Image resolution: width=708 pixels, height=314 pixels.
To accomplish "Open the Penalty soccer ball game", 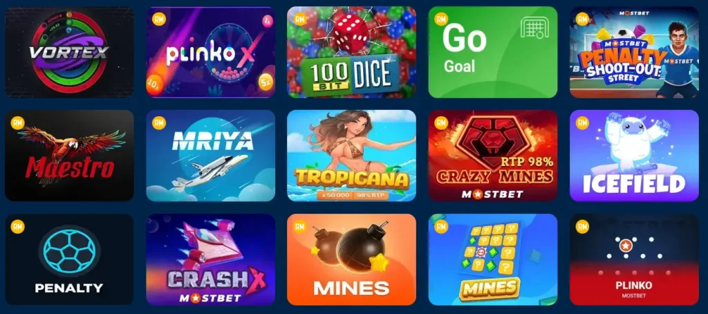I will tap(69, 260).
